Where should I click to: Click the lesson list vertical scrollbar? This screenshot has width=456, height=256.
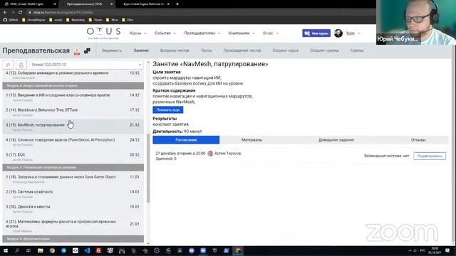[148, 169]
